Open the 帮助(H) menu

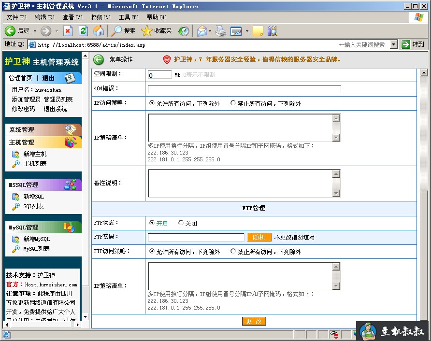pos(157,17)
